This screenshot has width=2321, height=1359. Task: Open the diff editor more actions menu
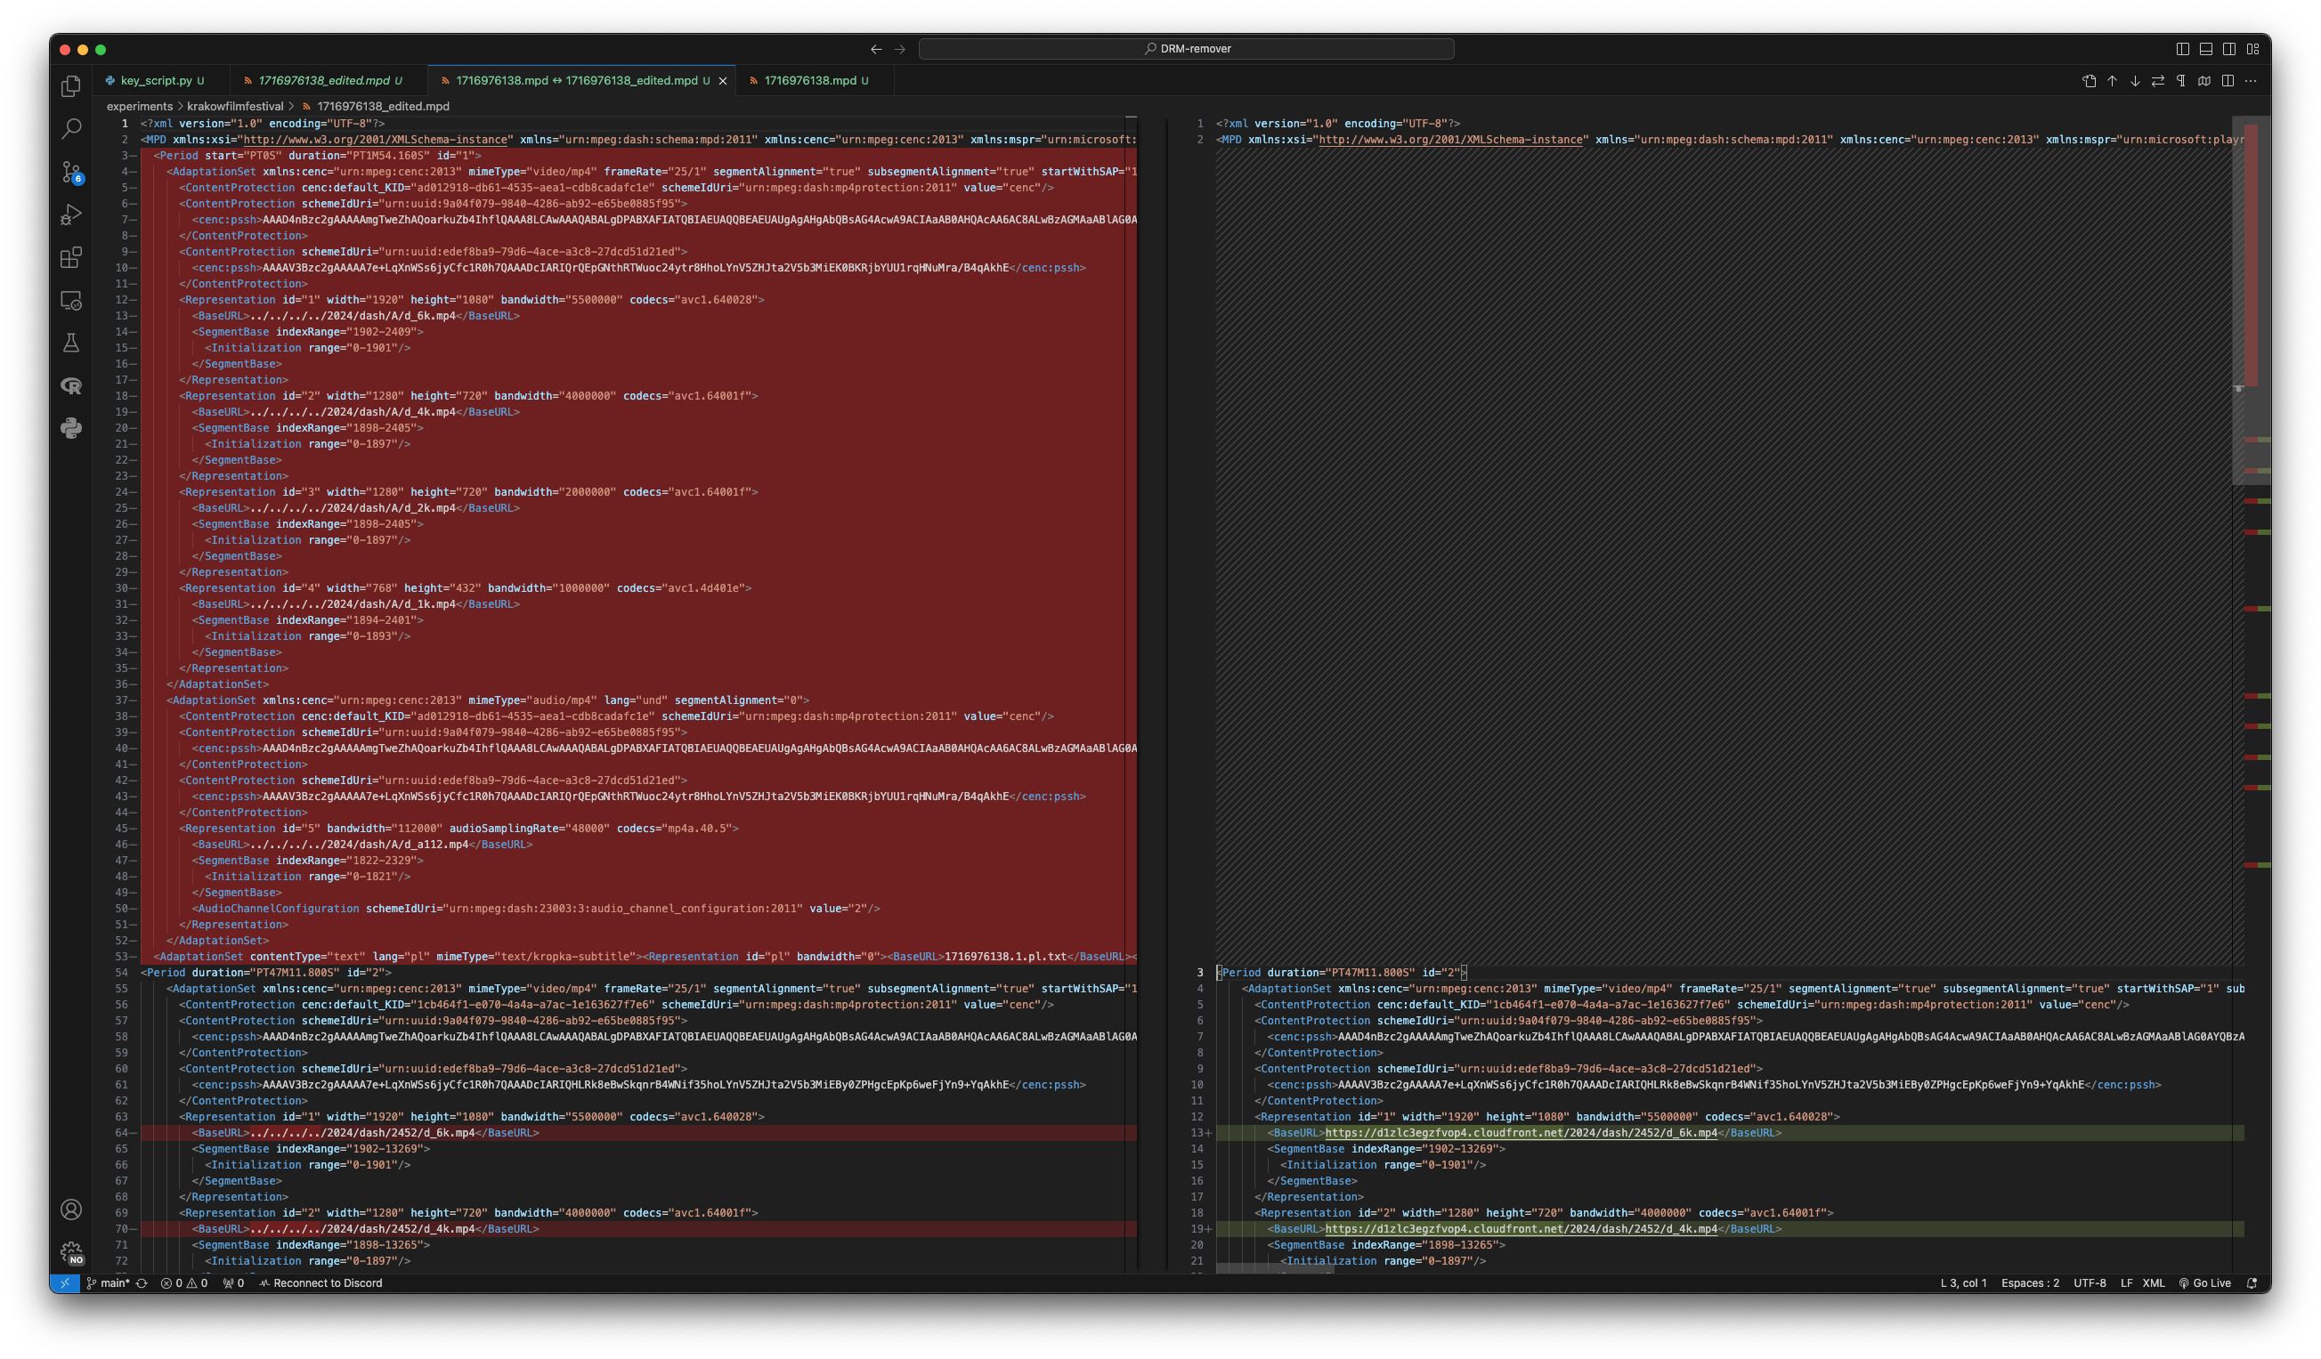[2251, 81]
